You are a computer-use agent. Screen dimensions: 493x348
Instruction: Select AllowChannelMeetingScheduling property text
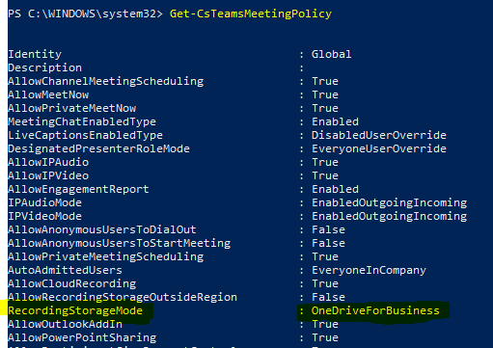[x=106, y=81]
